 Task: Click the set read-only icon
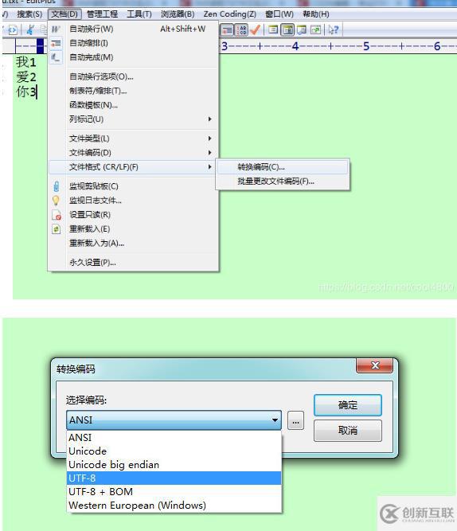coord(57,215)
